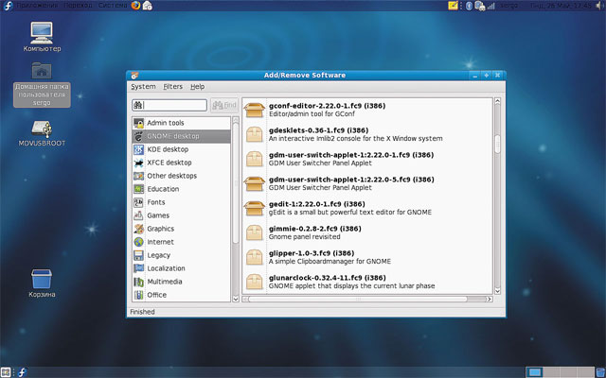606x378 pixels.
Task: Open the MDVUSBROOT USB drive icon
Action: [42, 129]
